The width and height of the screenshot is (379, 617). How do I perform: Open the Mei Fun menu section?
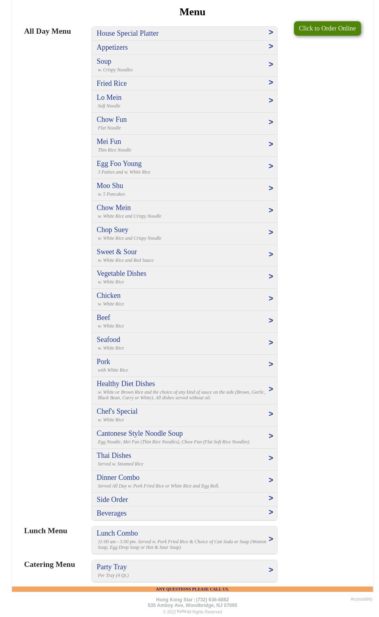pyautogui.click(x=109, y=142)
